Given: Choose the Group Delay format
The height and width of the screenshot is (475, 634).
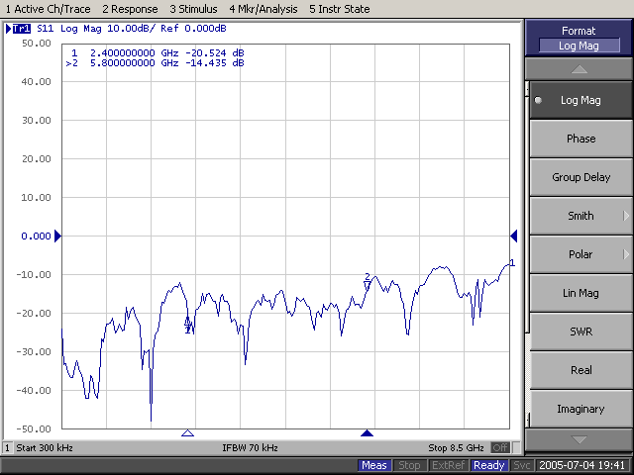Looking at the screenshot, I should (581, 177).
